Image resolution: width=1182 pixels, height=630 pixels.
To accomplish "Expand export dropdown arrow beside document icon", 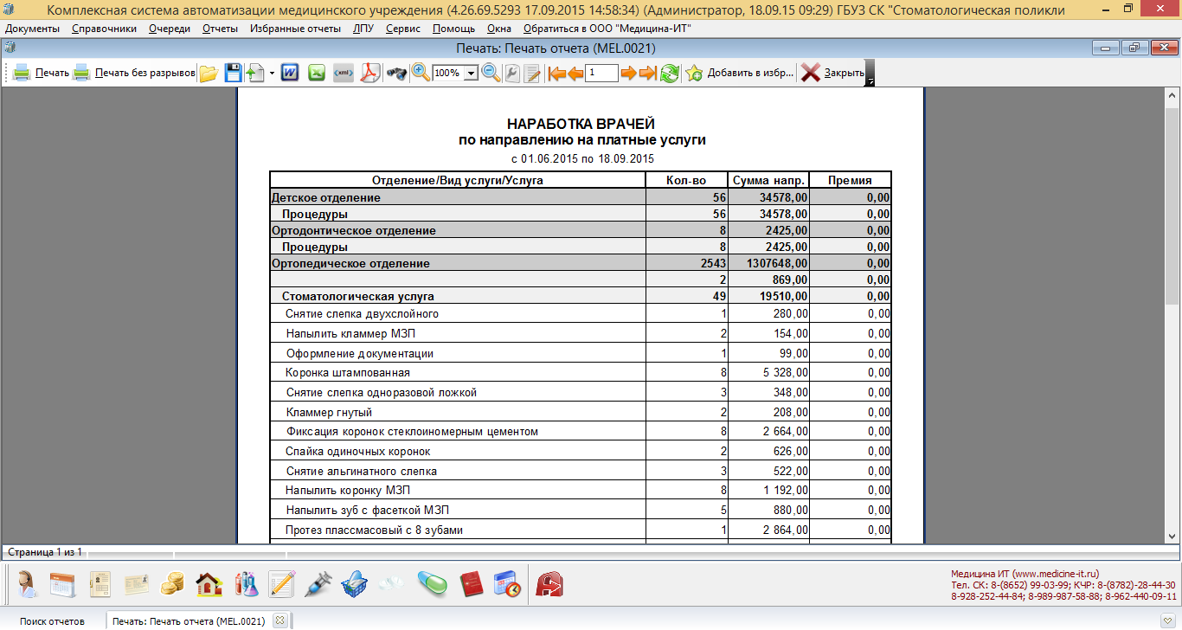I will coord(272,73).
